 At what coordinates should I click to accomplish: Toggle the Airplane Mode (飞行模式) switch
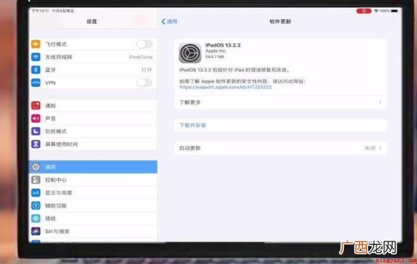coord(144,44)
